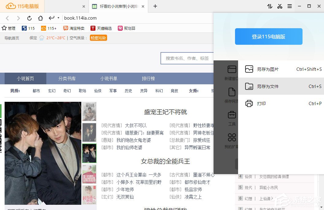Click the search box for book names
The image size is (324, 210).
tap(187, 58)
